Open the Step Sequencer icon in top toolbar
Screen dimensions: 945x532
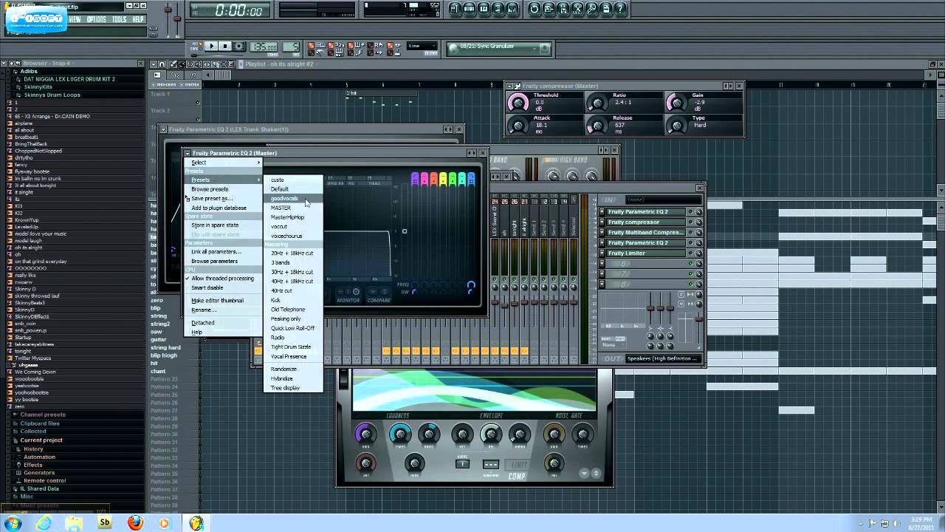pos(469,9)
